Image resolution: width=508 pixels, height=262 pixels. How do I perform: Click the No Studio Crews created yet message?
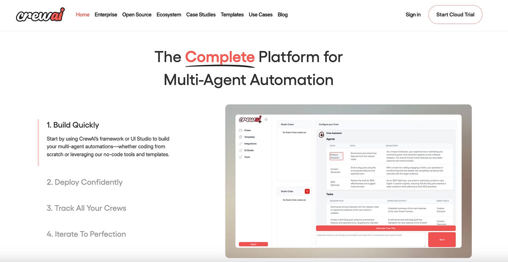[294, 133]
